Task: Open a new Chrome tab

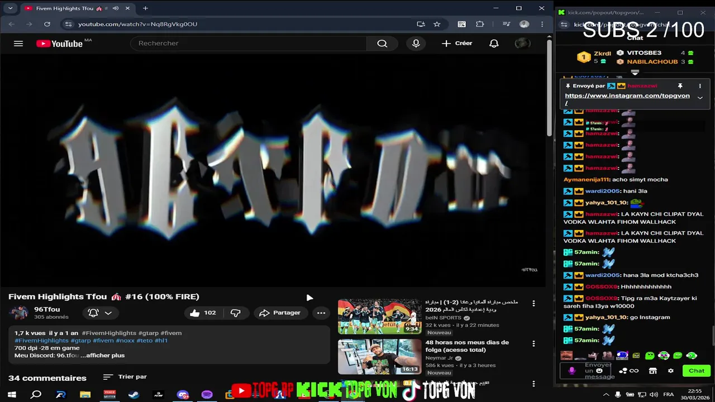Action: click(145, 8)
